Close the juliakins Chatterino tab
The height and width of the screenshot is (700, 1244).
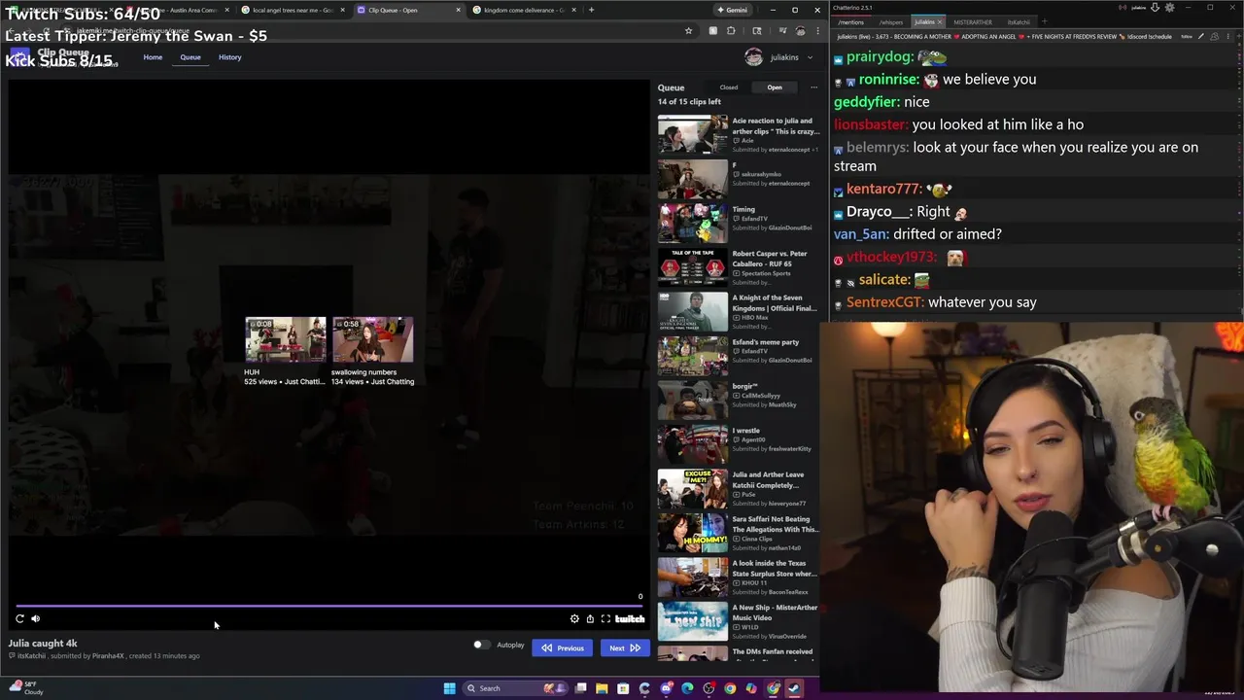[x=940, y=21]
